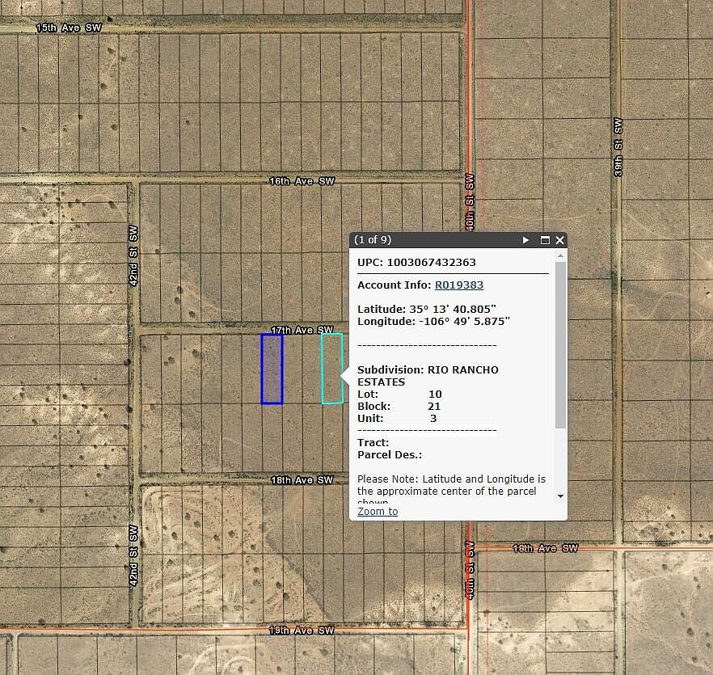713x675 pixels.
Task: Select the blue-outlined parcel on the map
Action: (272, 368)
